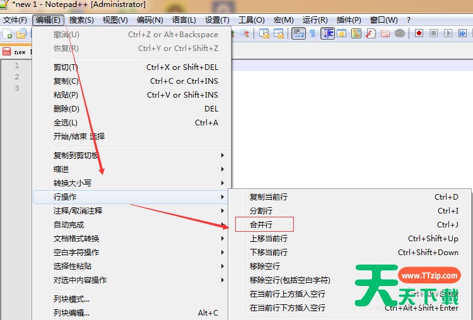Open the Function List icon

(370, 33)
